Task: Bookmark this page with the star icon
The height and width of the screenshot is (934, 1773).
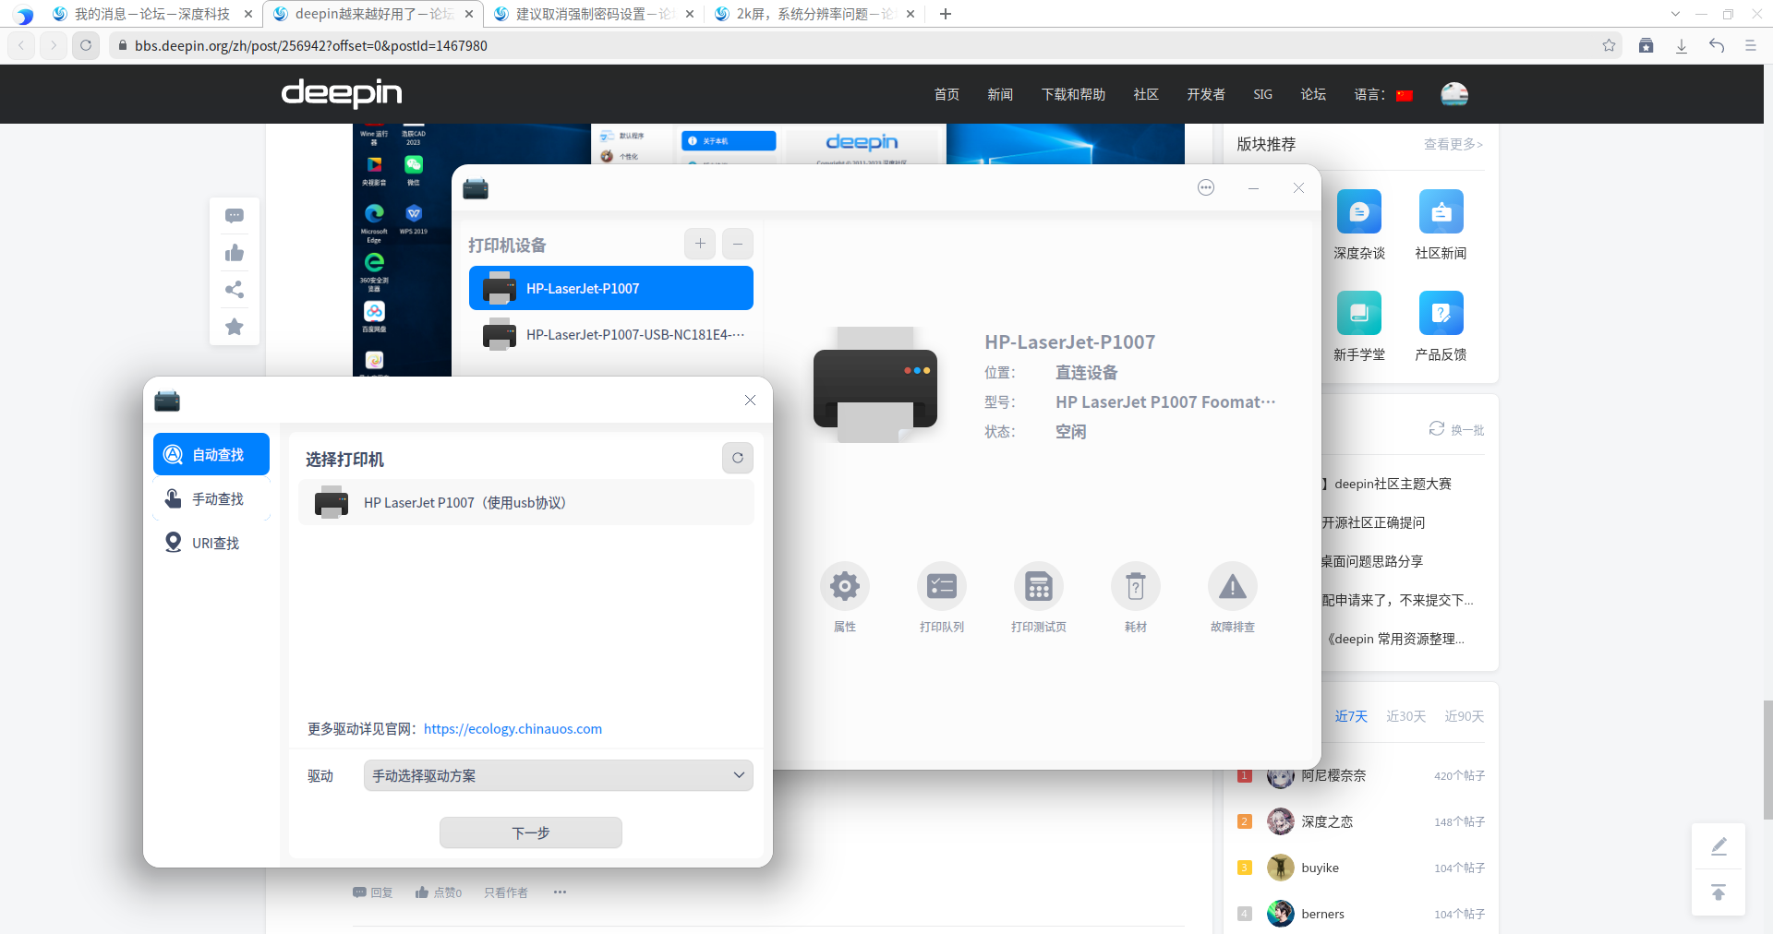Action: (1609, 45)
